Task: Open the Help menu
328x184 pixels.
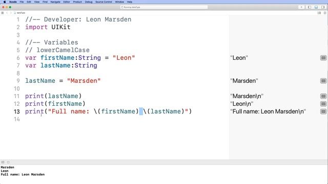Action: tap(130, 2)
